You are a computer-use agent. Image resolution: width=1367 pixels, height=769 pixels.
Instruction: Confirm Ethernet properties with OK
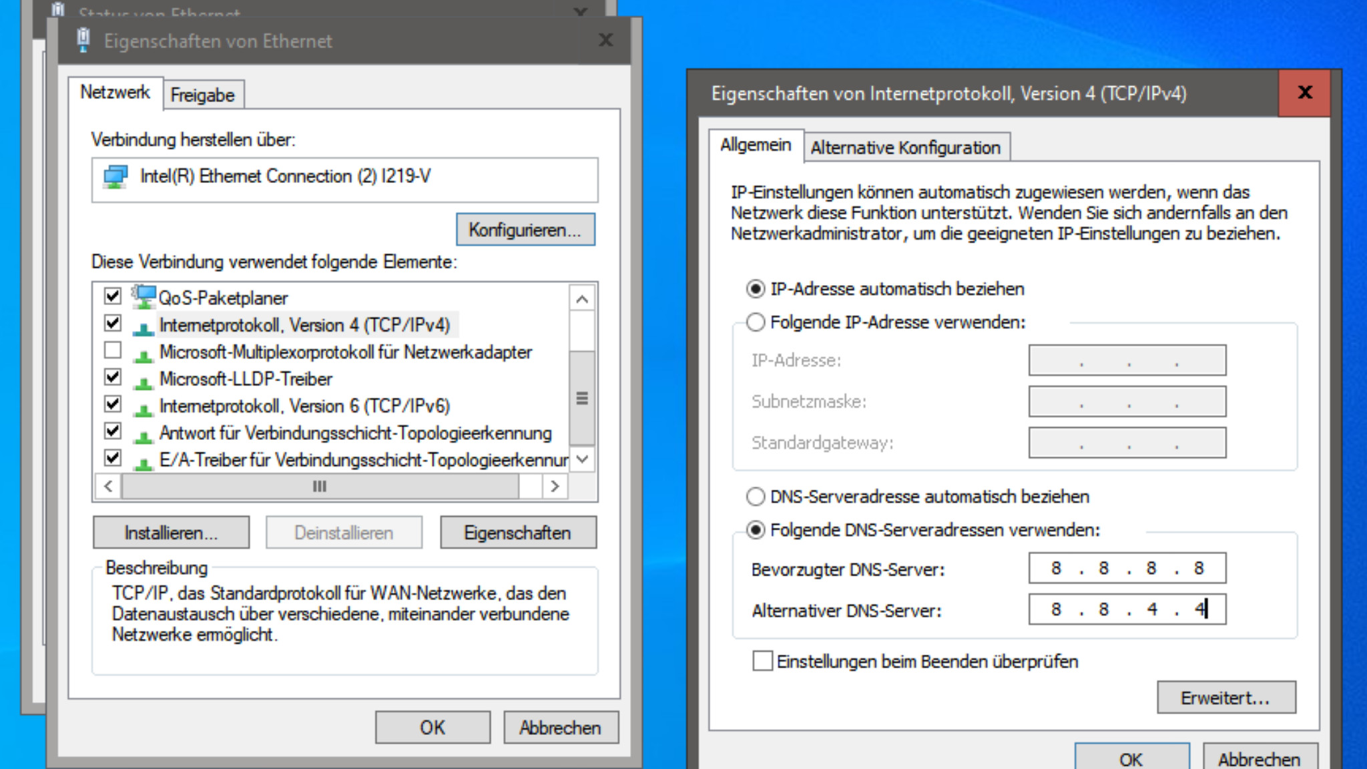pyautogui.click(x=433, y=727)
